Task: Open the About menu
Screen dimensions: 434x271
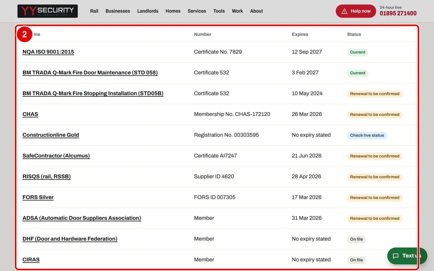Action: (256, 11)
